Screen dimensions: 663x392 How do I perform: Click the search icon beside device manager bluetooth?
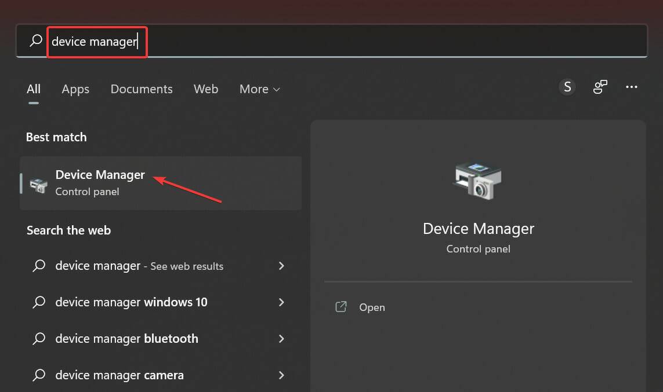(x=39, y=338)
